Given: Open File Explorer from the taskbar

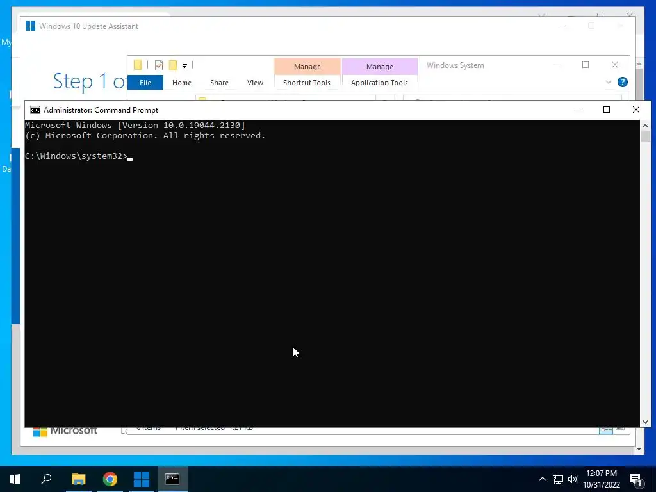Looking at the screenshot, I should point(79,479).
